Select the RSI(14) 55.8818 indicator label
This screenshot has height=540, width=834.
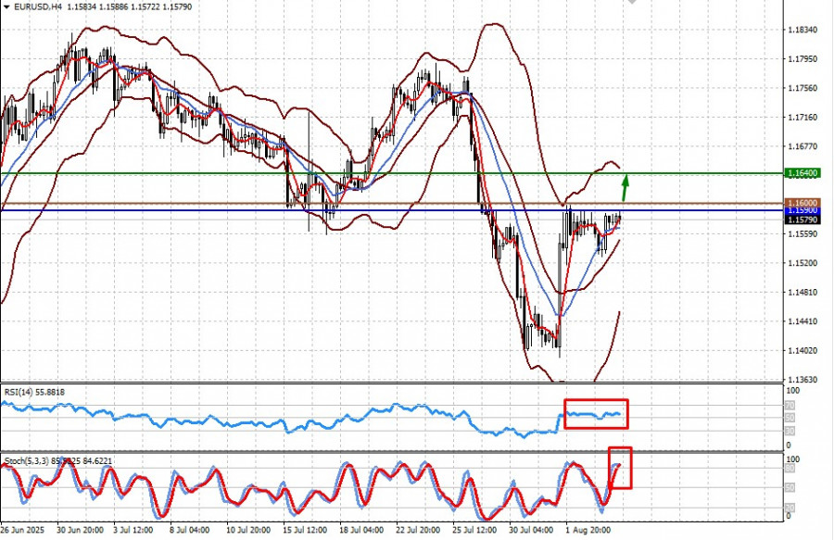pos(34,392)
